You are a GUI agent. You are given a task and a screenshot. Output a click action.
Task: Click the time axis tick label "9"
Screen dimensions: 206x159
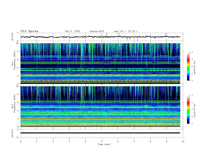(166, 142)
